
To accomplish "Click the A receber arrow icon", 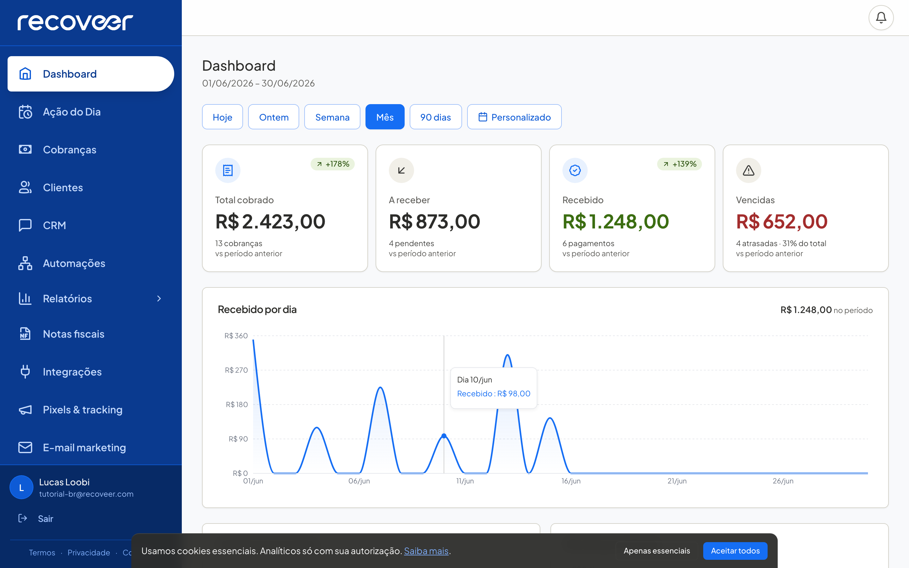I will click(x=401, y=170).
